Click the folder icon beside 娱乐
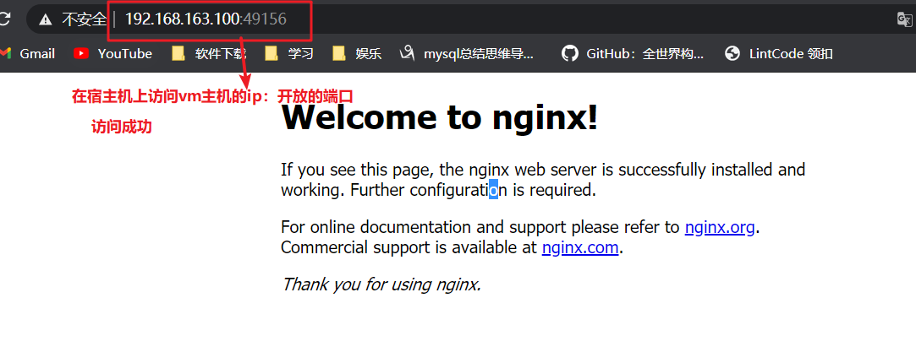916x352 pixels. (x=339, y=54)
